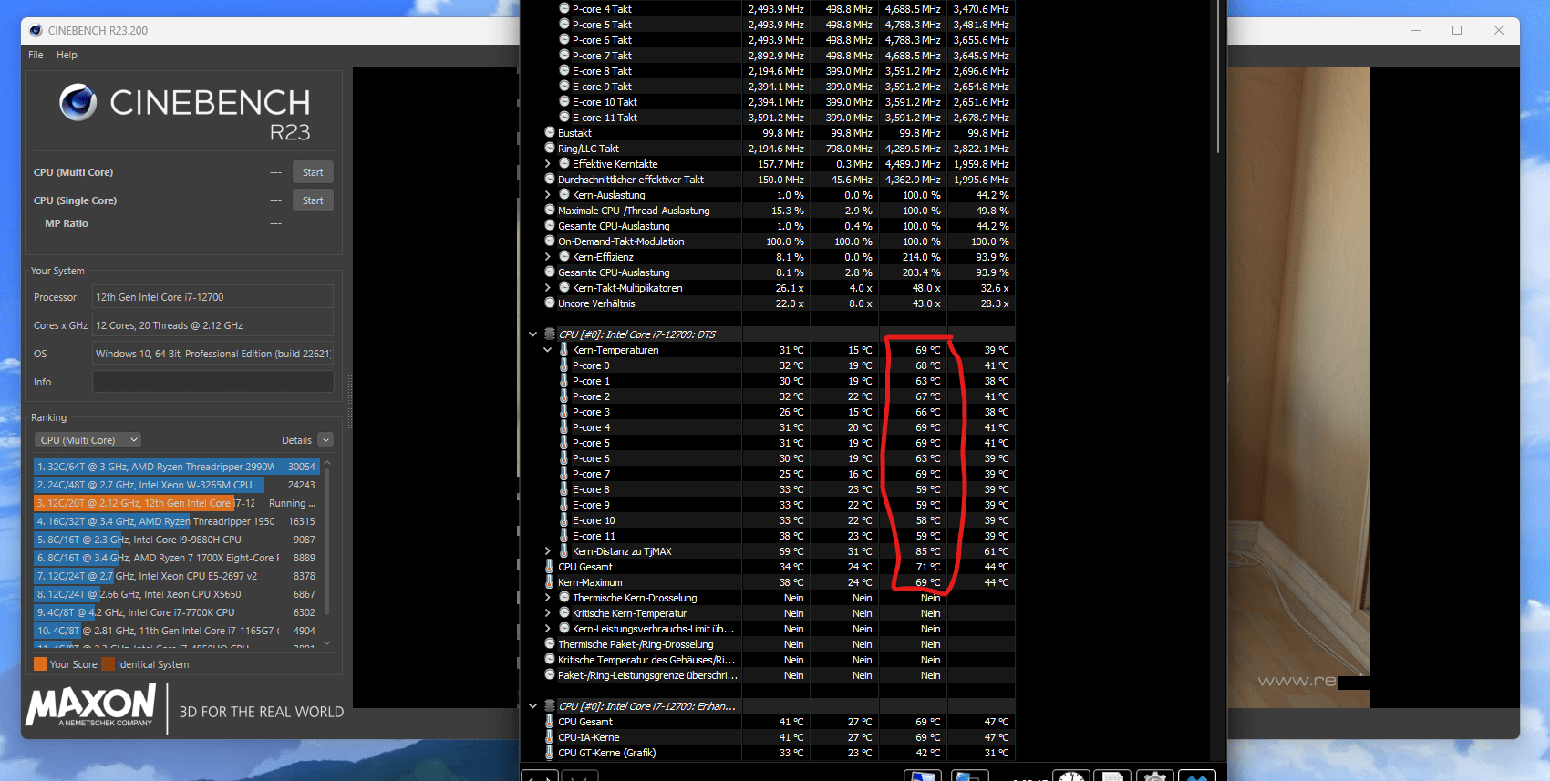Click the thermometer icon beside Kern-Maximum
Screen dimensions: 1550x781
click(550, 581)
